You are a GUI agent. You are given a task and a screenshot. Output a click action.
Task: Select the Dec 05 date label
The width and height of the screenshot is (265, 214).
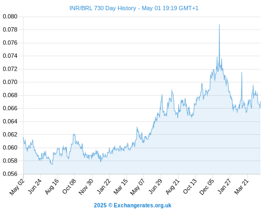pyautogui.click(x=207, y=187)
